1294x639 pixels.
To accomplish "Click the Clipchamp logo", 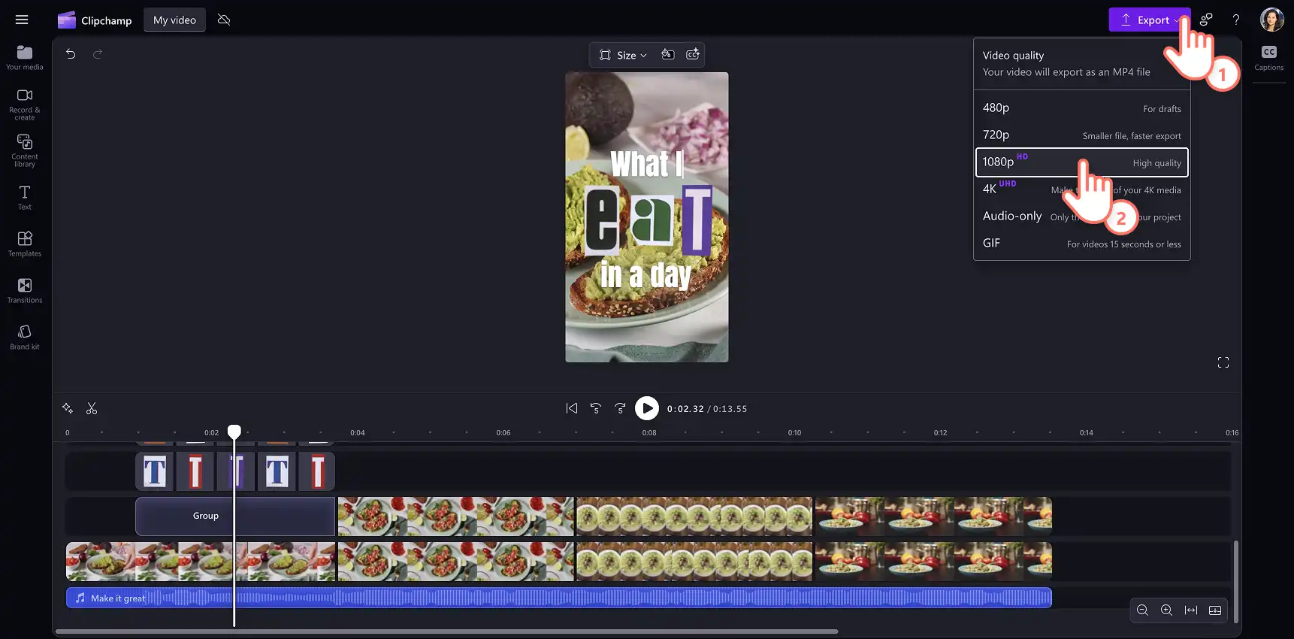I will coord(67,20).
